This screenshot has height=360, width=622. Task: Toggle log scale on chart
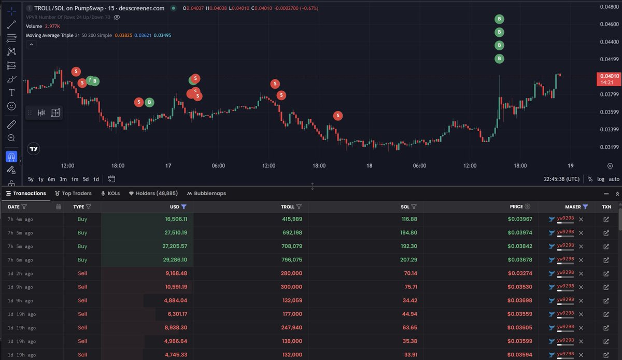click(601, 179)
